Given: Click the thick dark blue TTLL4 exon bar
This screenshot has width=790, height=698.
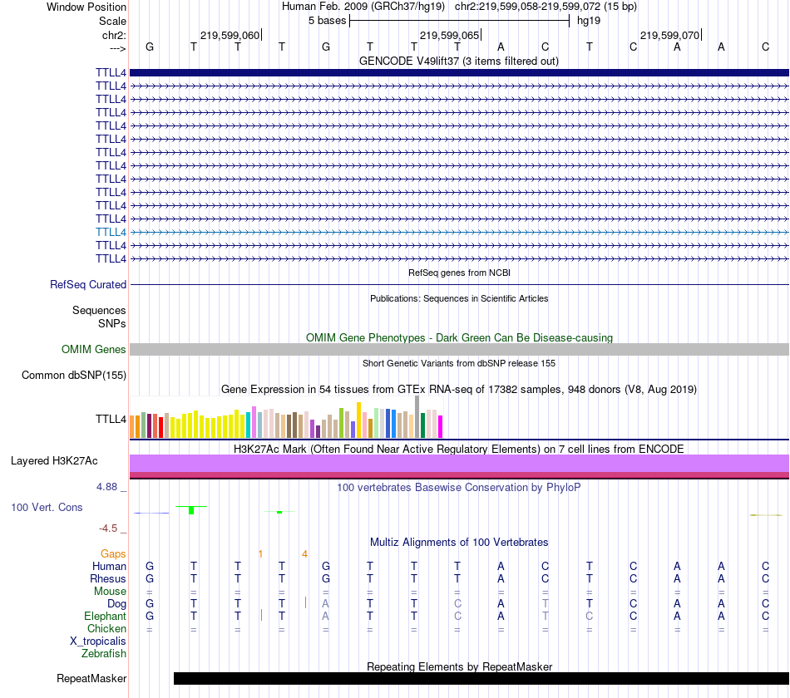Looking at the screenshot, I should 459,72.
